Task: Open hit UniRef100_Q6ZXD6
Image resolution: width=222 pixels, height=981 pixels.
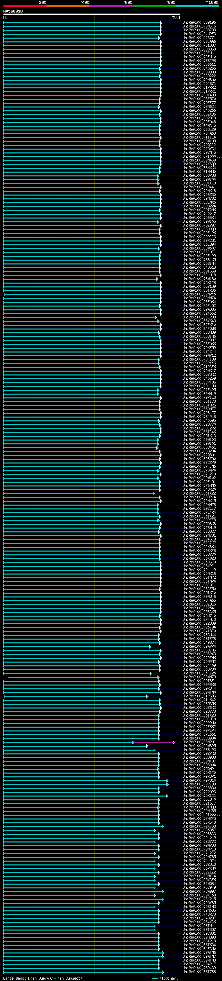Action: [199, 114]
